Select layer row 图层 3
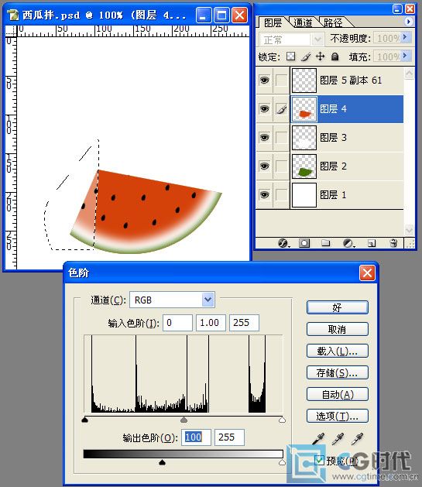This screenshot has width=422, height=487. click(330, 138)
